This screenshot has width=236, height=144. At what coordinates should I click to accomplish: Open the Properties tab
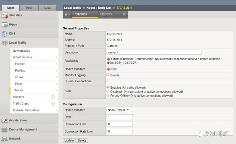coord(85,14)
